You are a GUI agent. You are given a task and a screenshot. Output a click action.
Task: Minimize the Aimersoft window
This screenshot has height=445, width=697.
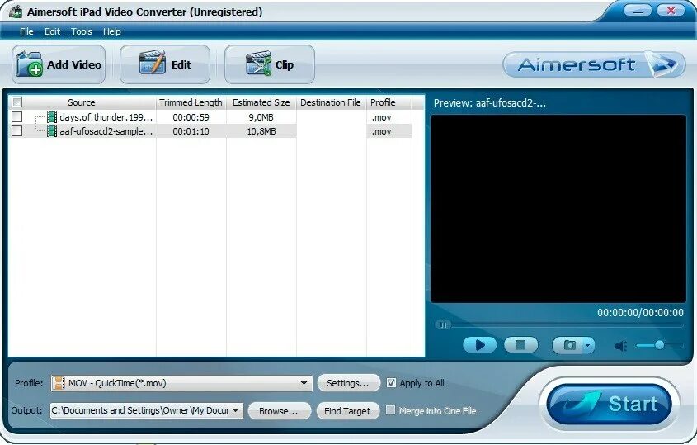click(x=638, y=10)
